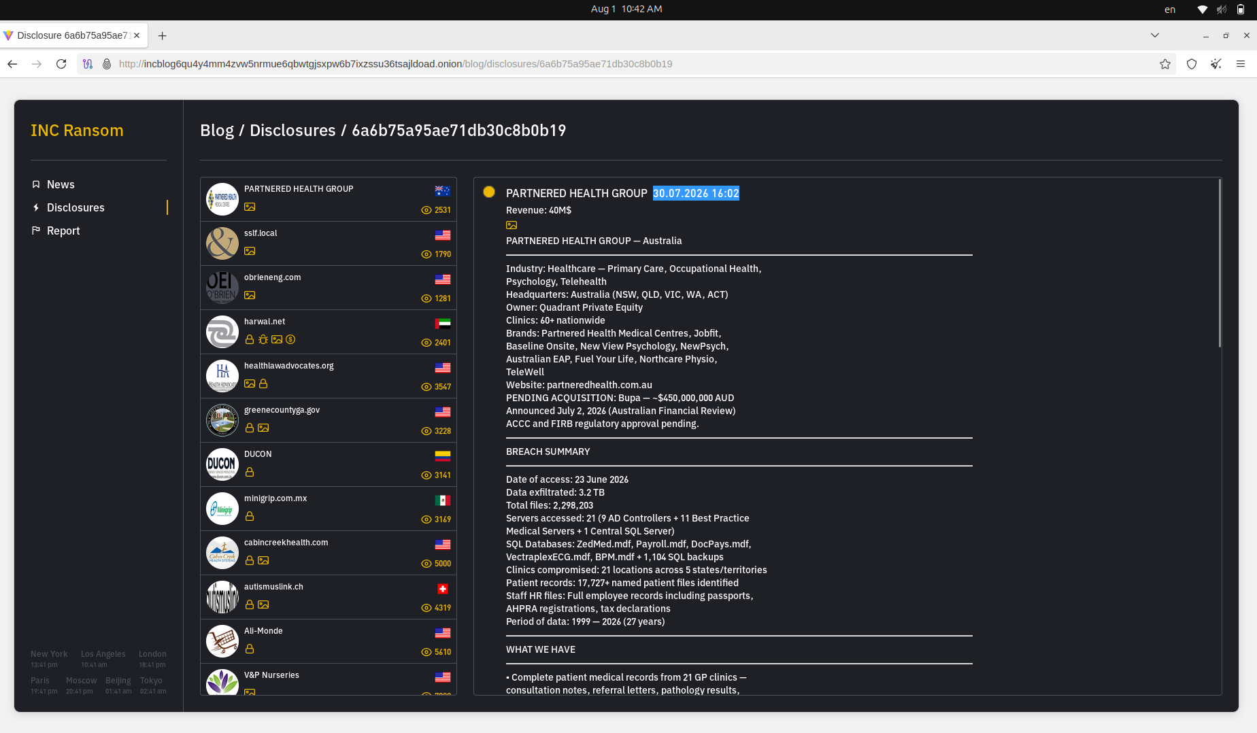Click the image icon under greenecountyga.gov
Screen dimensions: 1257x733
tap(263, 428)
